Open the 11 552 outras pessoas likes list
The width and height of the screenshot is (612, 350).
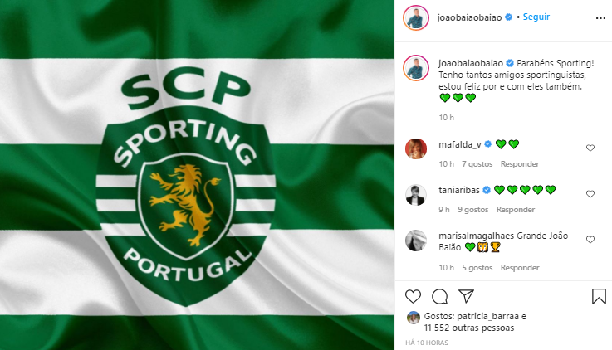tap(469, 328)
